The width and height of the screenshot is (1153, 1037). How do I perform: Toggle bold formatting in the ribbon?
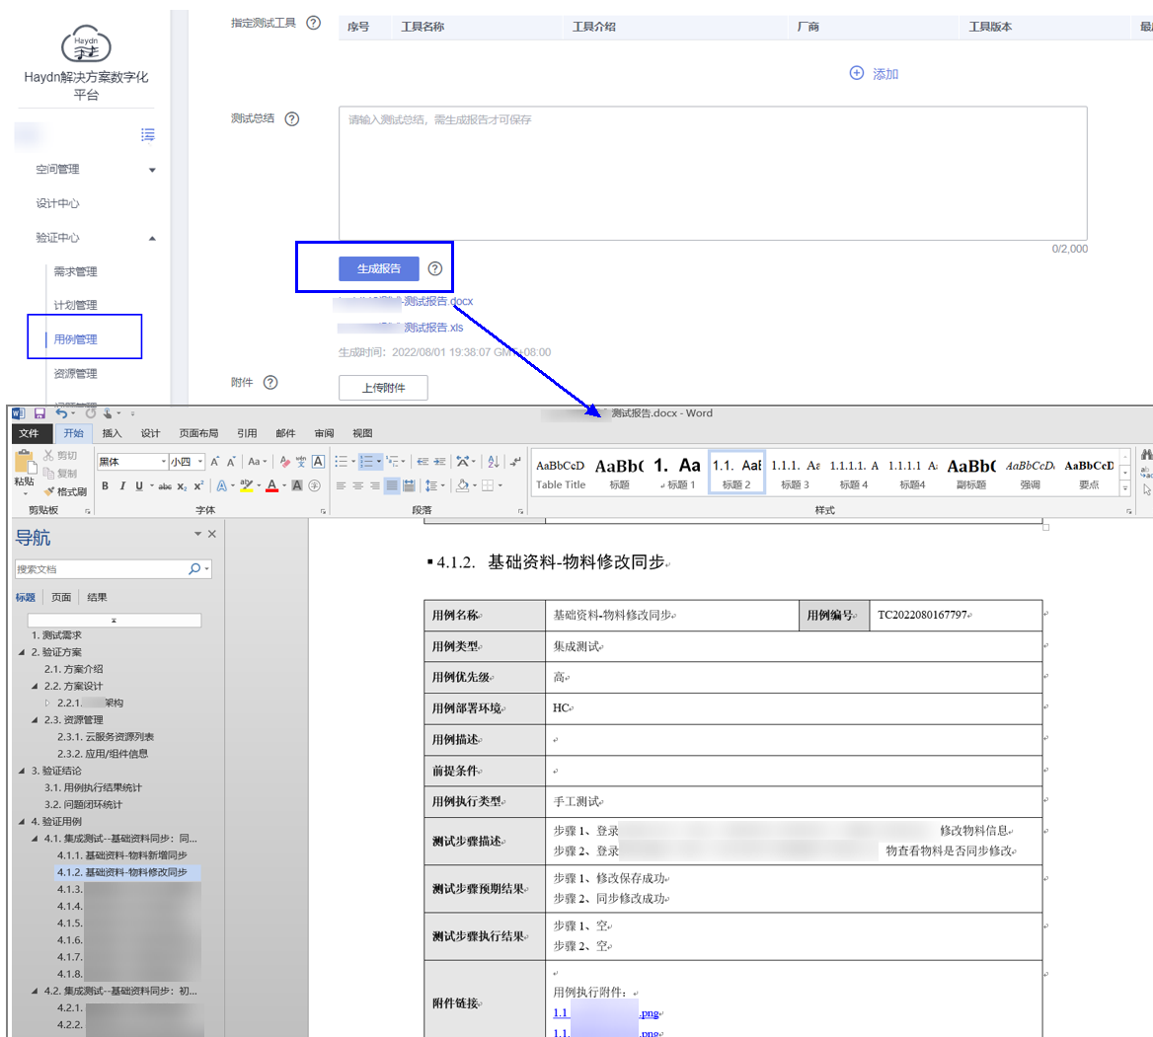106,485
